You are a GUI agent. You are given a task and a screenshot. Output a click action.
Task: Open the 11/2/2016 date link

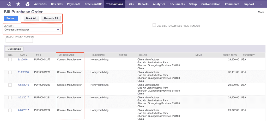pyautogui.click(x=23, y=72)
